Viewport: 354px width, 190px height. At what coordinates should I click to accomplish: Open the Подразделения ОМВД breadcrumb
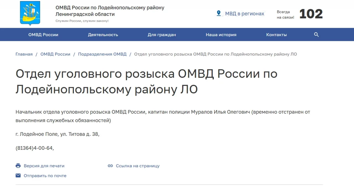(x=102, y=54)
